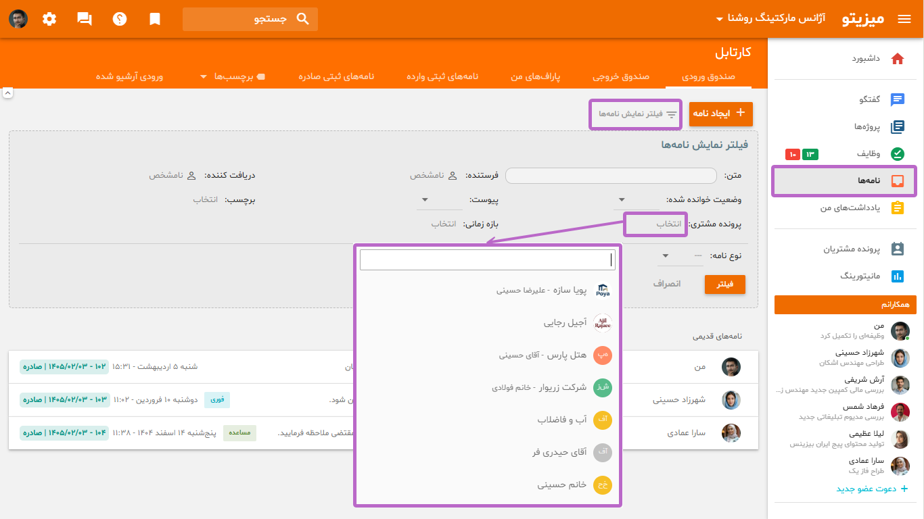Select پویا سازه - علیرضا حسینی customer
Viewport: 924px width, 519px height.
click(488, 291)
